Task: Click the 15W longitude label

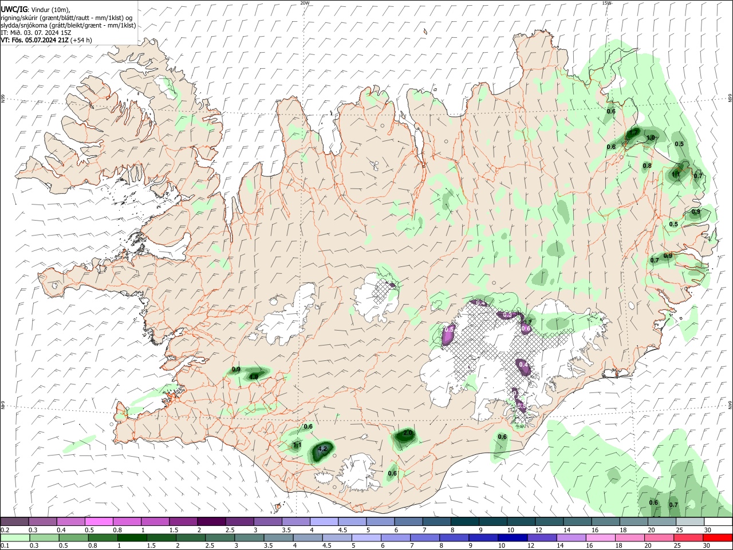Action: tap(606, 3)
